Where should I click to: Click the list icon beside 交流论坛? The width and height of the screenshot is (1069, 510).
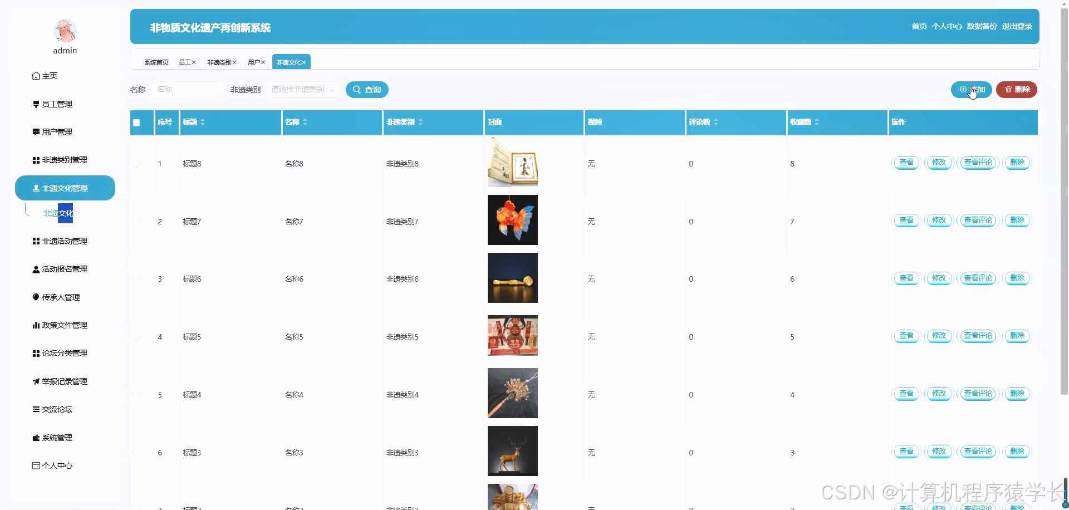coord(36,409)
